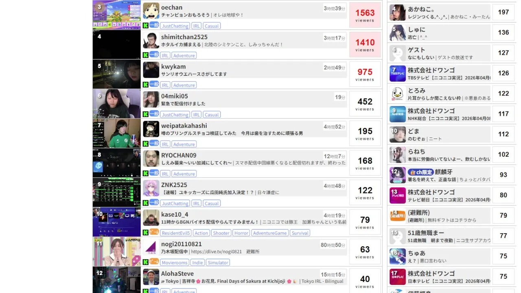Open ちゅあ avatar ranked 16

pyautogui.click(x=398, y=256)
